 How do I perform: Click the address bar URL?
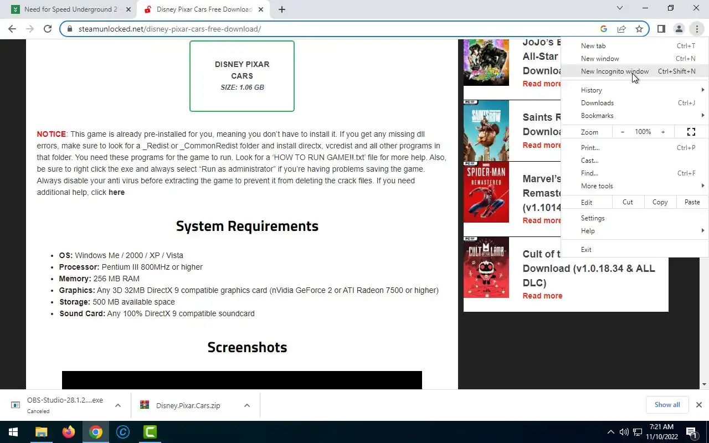tap(169, 29)
